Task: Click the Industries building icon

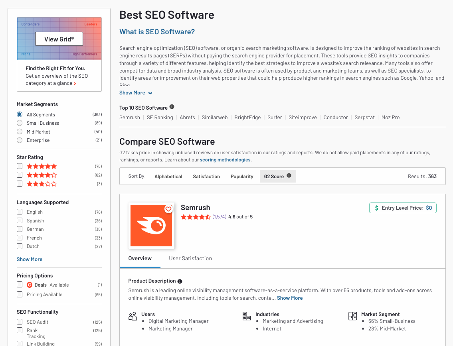Action: (247, 317)
